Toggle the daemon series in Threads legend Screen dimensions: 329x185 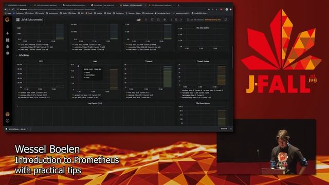(131, 95)
